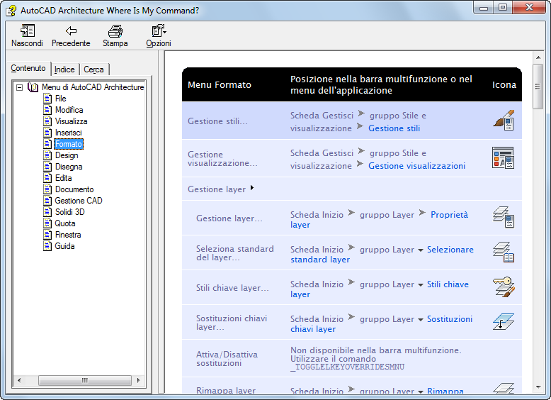
Task: Click the content pane vertical scrollbar thumb
Action: [538, 87]
